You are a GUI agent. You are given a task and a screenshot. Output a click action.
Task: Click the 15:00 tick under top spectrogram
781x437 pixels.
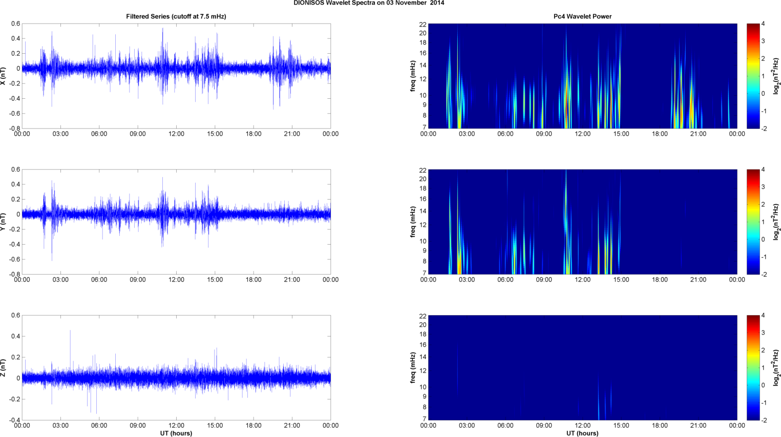(621, 134)
